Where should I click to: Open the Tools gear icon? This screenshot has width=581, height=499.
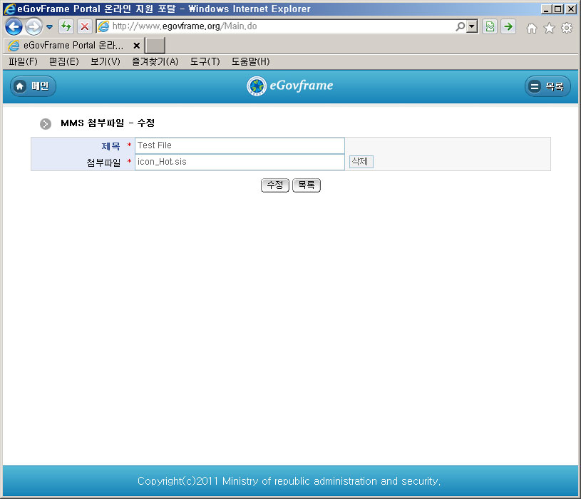point(567,28)
